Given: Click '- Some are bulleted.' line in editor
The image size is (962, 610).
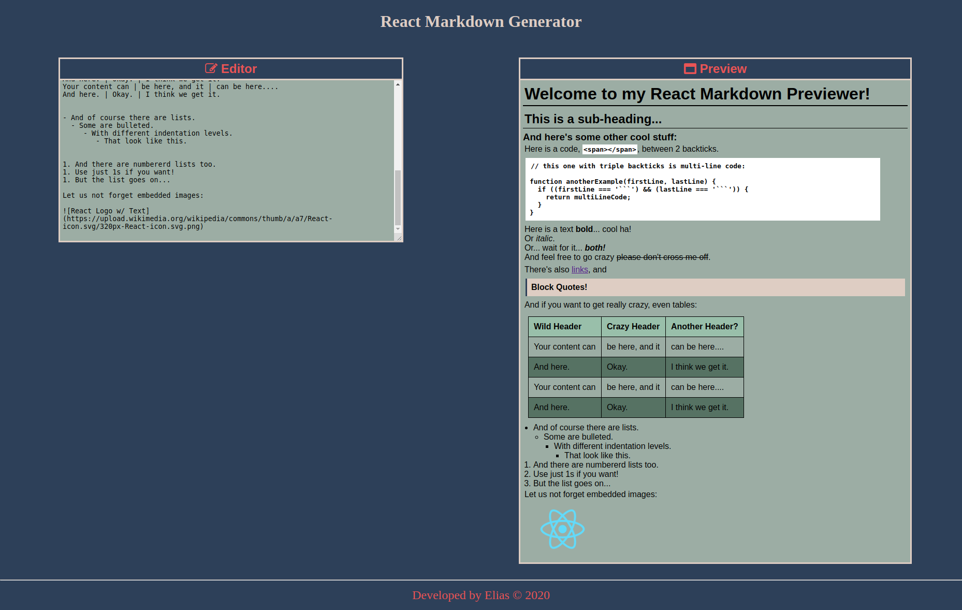Looking at the screenshot, I should [x=112, y=126].
